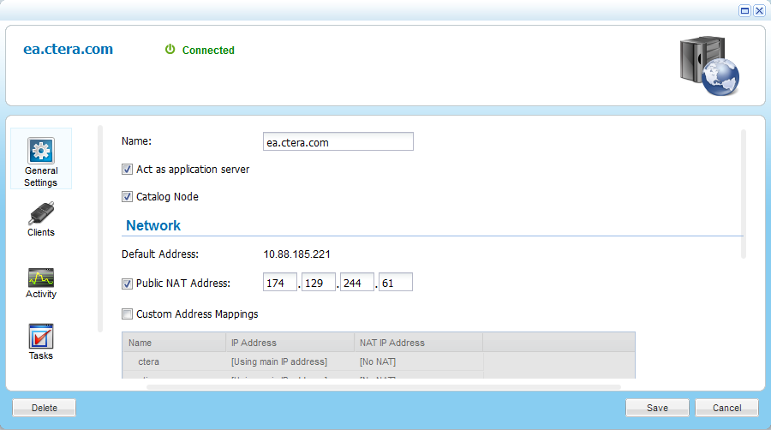
Task: Enable Custom Address Mappings checkbox
Action: coord(127,314)
